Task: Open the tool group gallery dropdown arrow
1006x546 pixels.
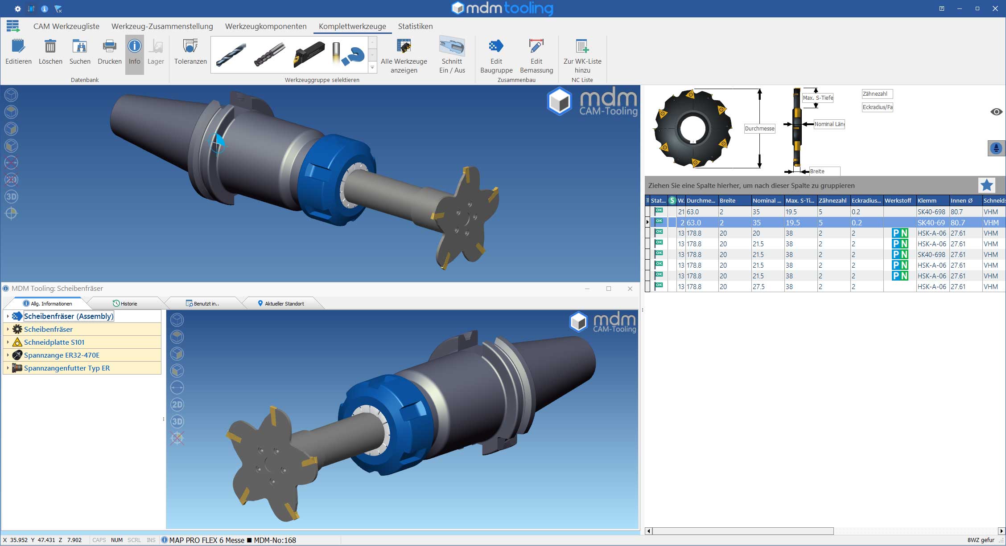Action: pyautogui.click(x=372, y=68)
